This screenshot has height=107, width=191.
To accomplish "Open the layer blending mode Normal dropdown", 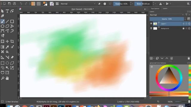I will (167, 15).
